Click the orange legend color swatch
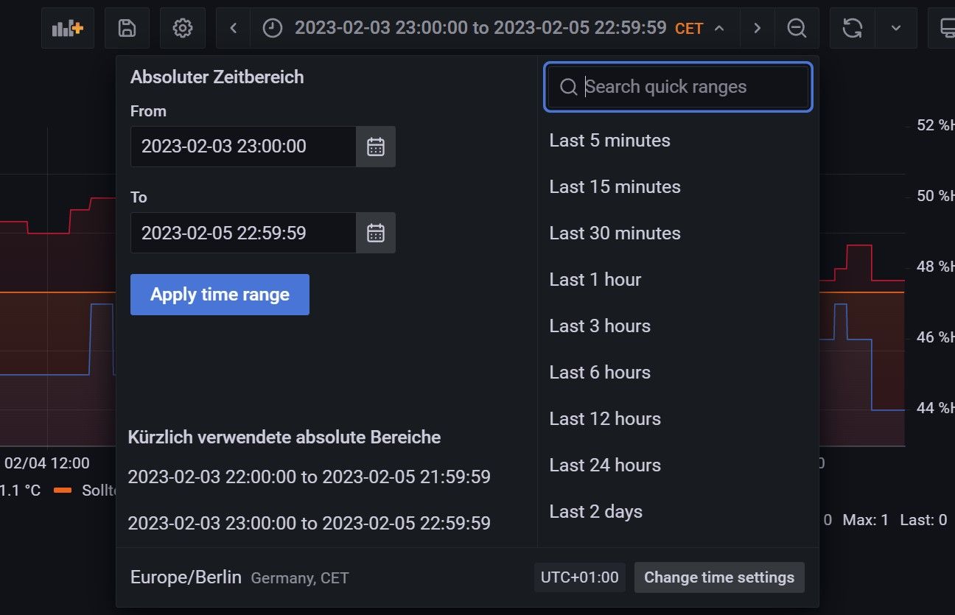Screen dimensions: 955x615 coord(63,491)
